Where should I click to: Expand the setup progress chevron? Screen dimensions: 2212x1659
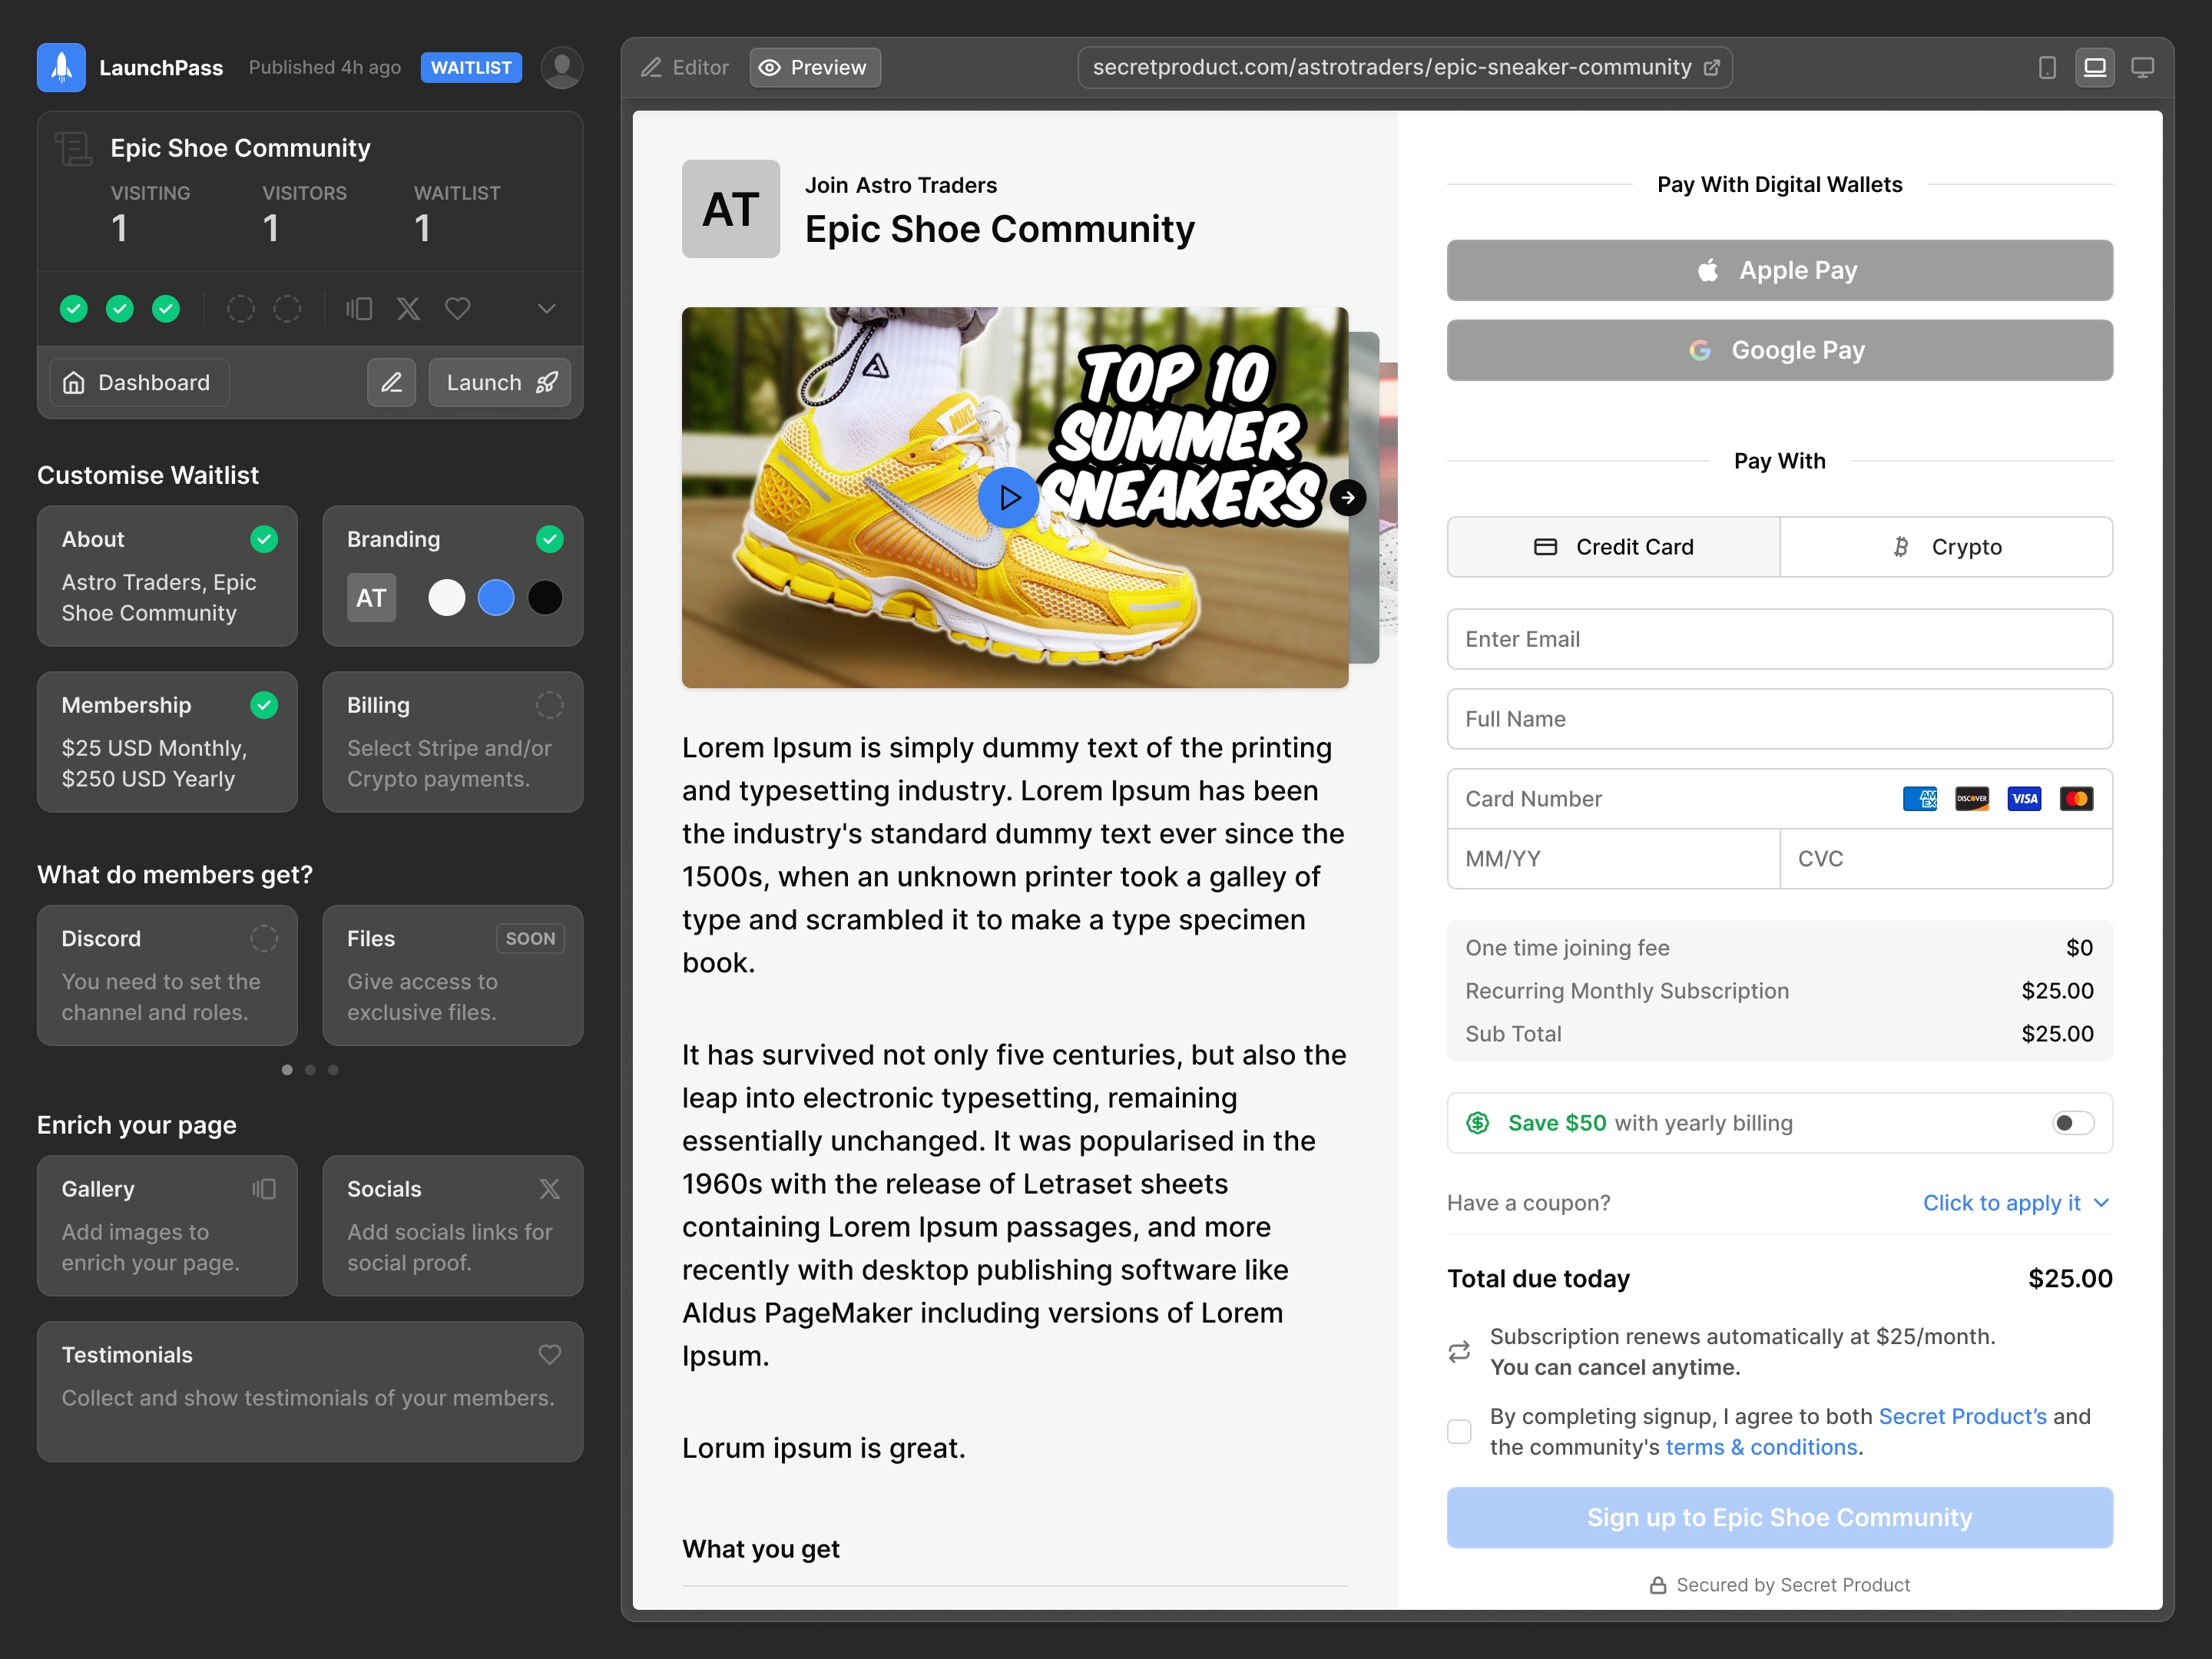(x=546, y=309)
